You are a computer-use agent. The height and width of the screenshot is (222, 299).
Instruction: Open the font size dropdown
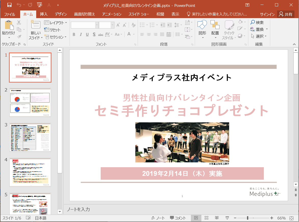[112, 25]
